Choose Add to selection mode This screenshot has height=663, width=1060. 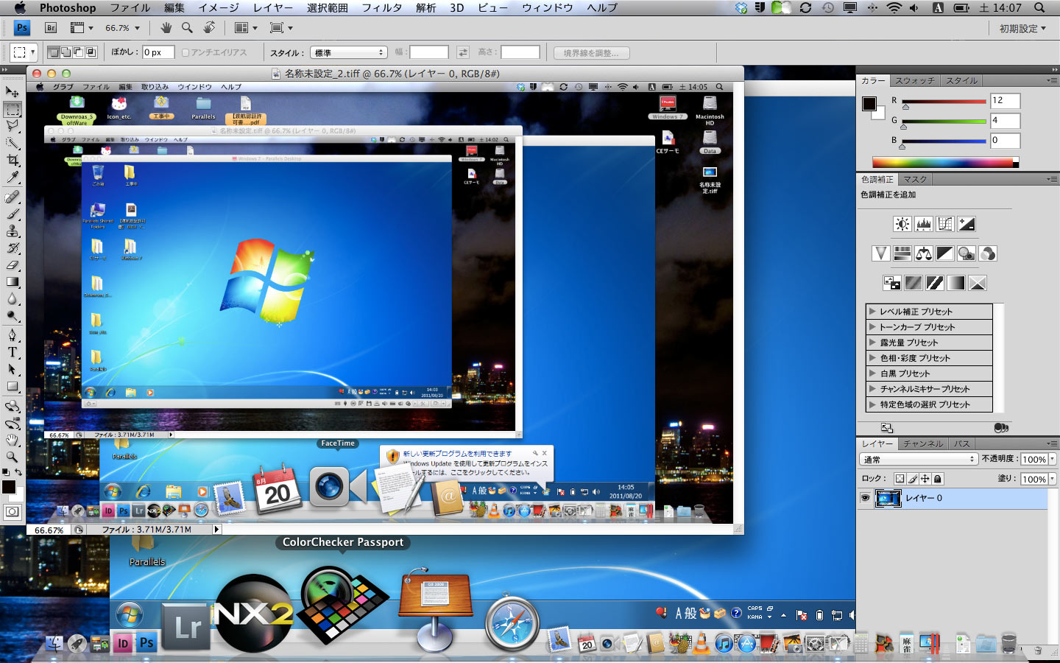coord(66,52)
